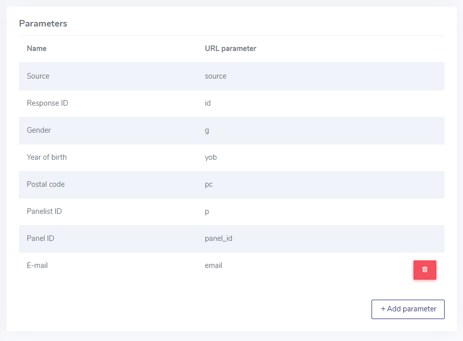The width and height of the screenshot is (463, 341).
Task: Click the 'yob' URL parameter value
Action: 211,157
